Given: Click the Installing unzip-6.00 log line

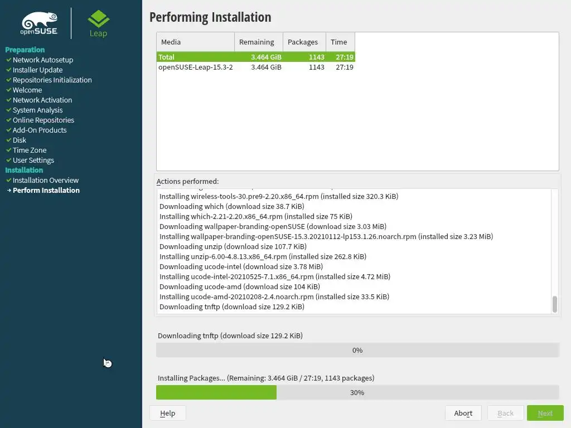Looking at the screenshot, I should [263, 256].
